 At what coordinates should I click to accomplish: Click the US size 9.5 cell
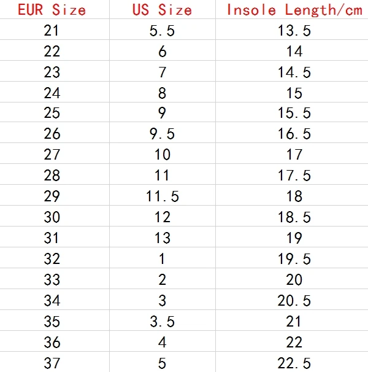pos(163,133)
